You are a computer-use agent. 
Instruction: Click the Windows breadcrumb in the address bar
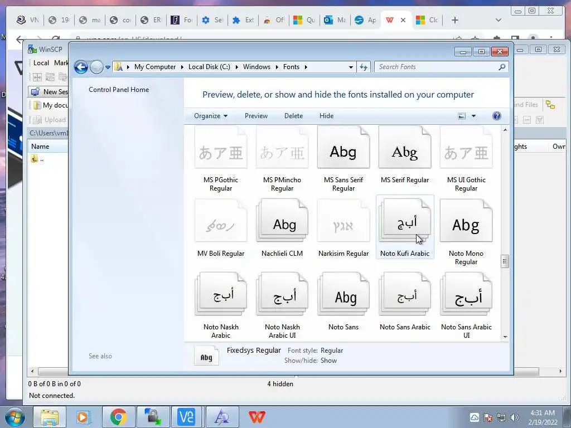(257, 67)
